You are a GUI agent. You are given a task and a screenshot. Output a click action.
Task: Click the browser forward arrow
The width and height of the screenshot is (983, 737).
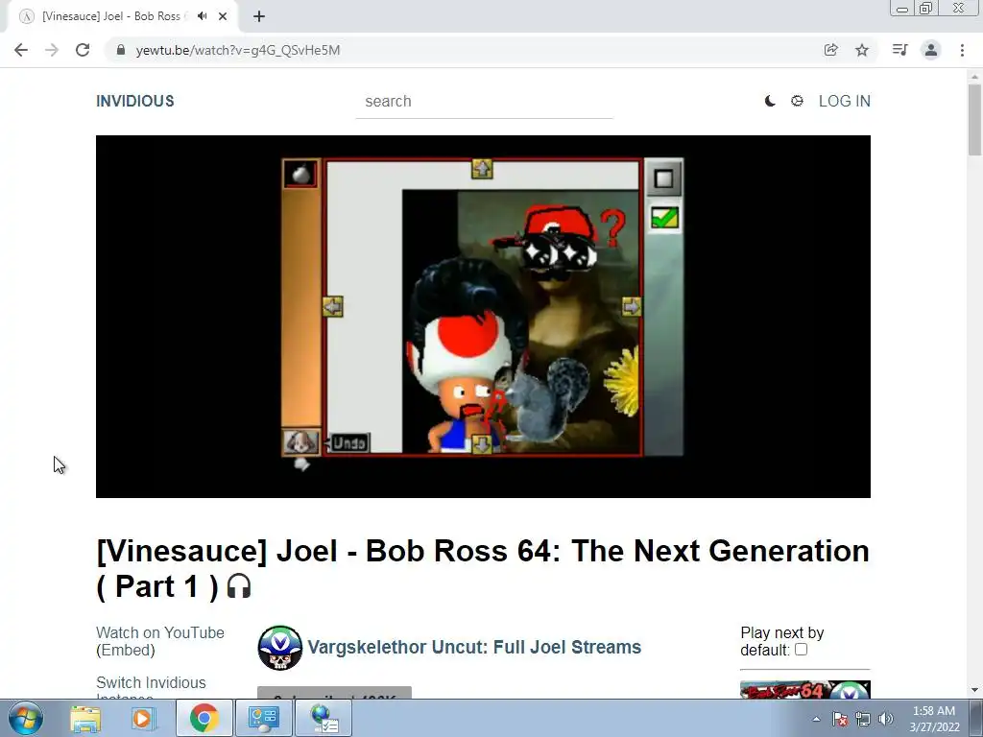(52, 50)
